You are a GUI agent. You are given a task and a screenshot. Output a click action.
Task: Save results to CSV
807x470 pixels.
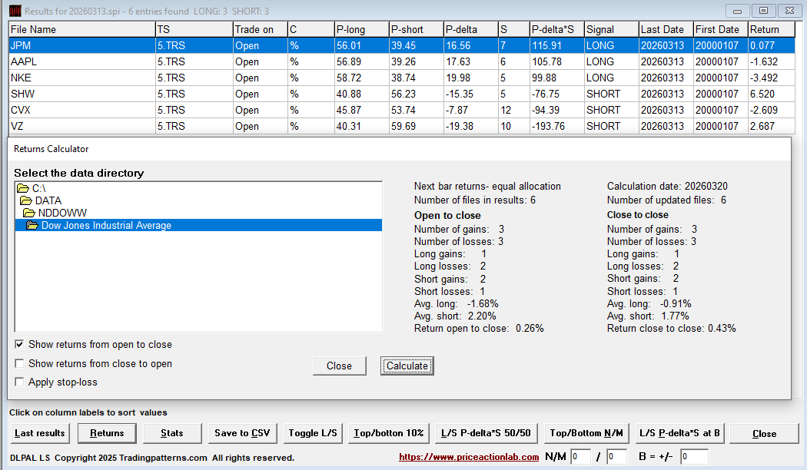(x=242, y=433)
